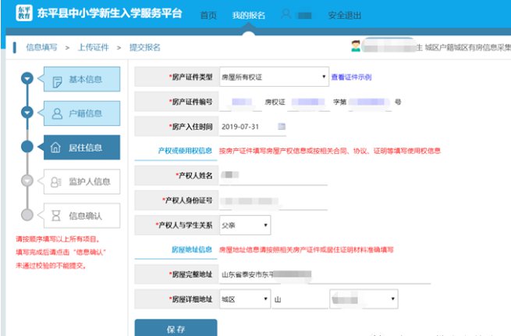The image size is (511, 336).
Task: Select the 上传证件 breadcrumb step
Action: (x=93, y=48)
